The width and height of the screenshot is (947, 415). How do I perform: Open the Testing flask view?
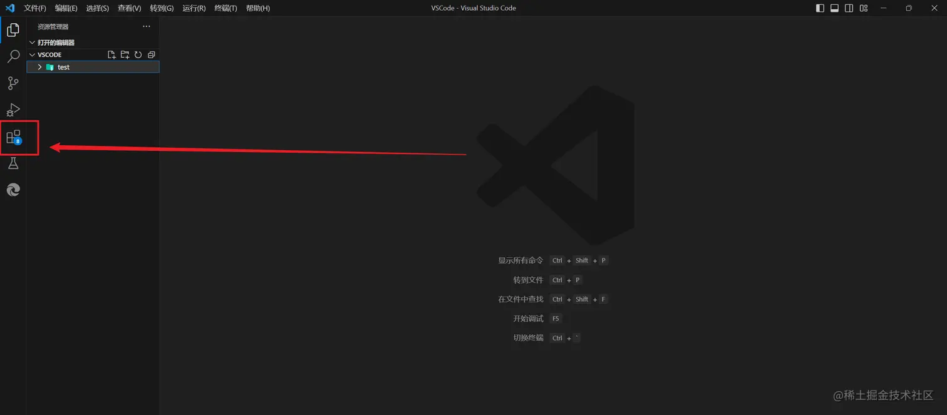click(13, 163)
